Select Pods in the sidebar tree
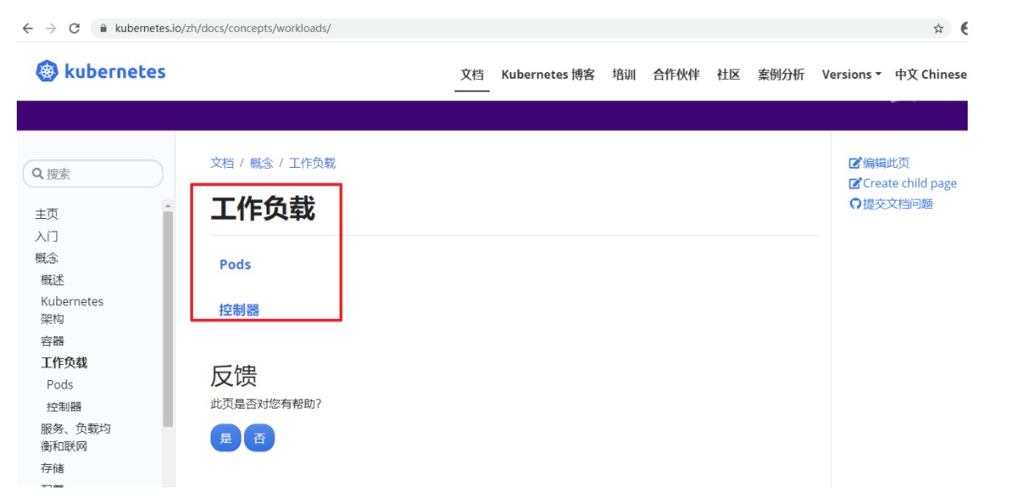 (x=60, y=384)
